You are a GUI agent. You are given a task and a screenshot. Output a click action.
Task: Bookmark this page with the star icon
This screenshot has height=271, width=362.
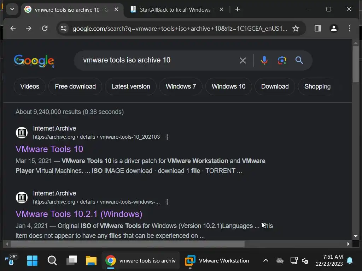point(296,28)
